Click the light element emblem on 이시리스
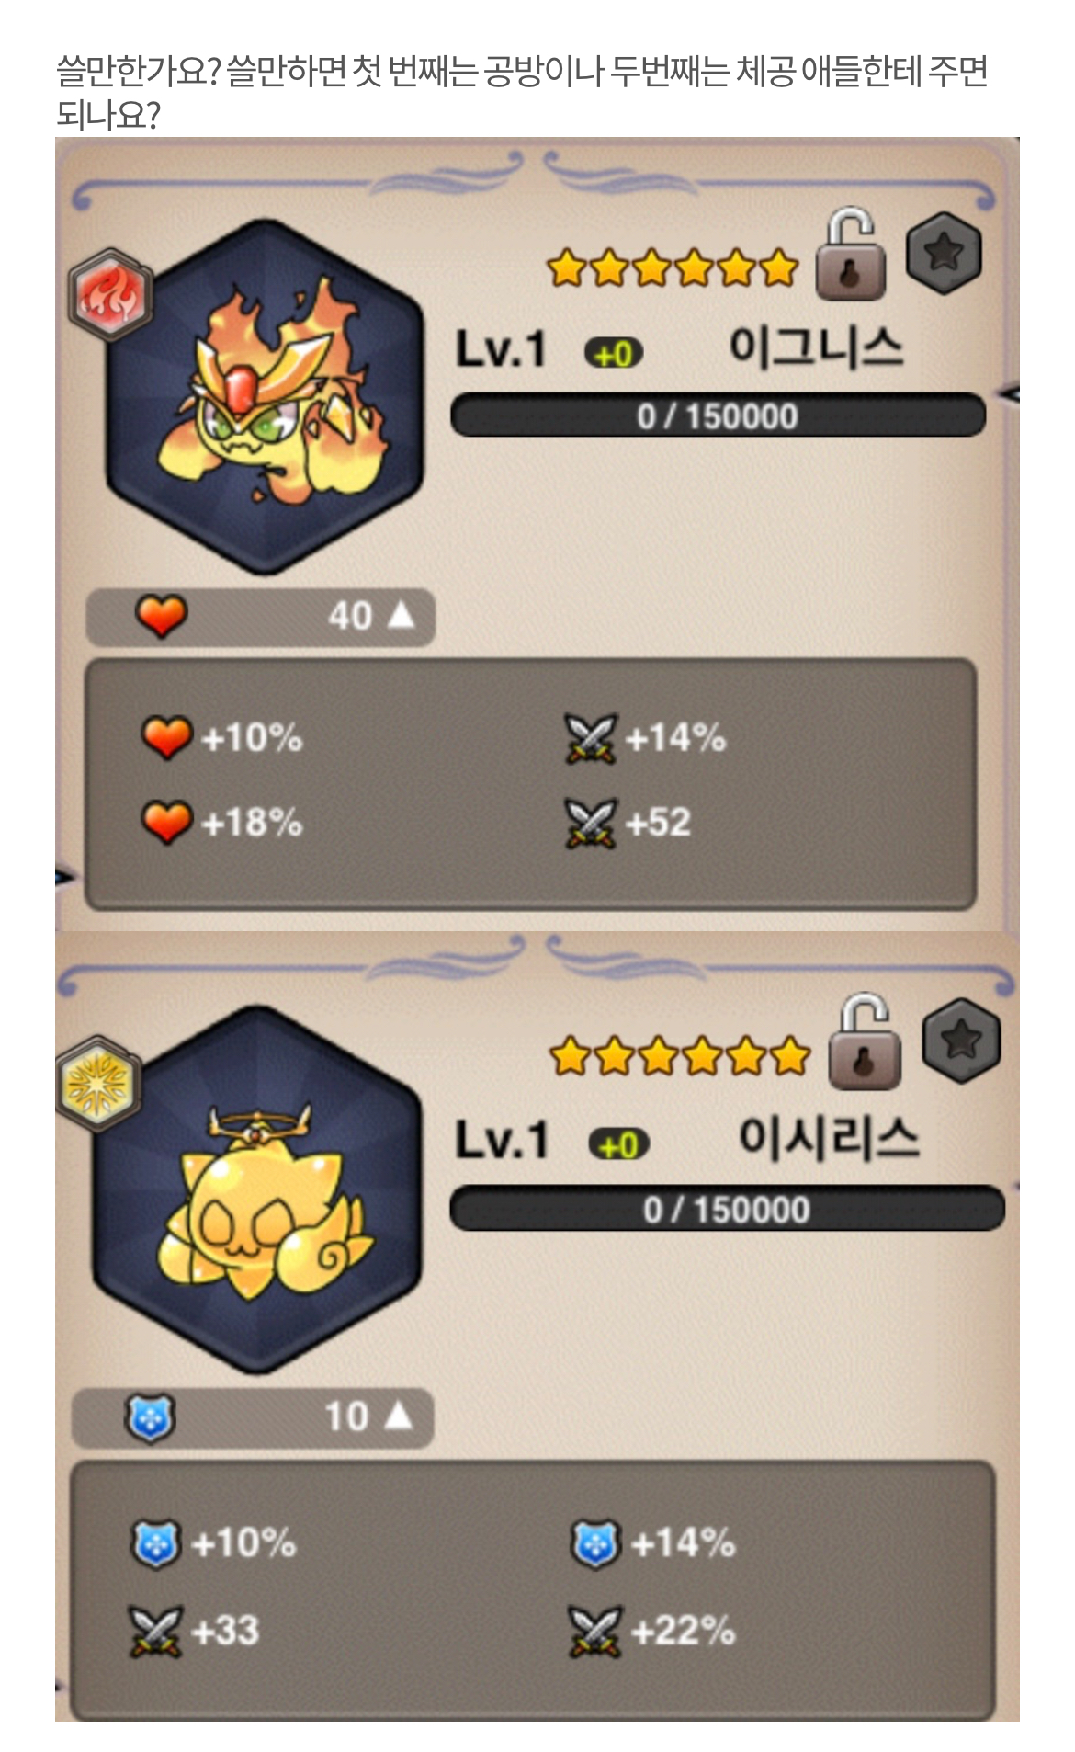Screen dimensions: 1075x1752 click(96, 1084)
